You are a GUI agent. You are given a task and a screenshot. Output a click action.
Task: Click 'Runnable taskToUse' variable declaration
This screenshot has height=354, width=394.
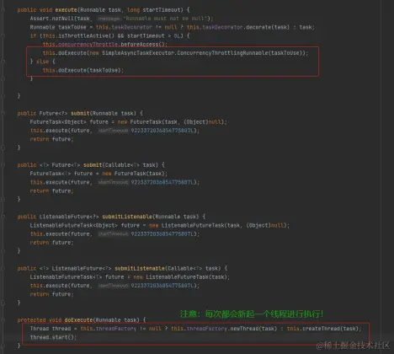coord(58,27)
